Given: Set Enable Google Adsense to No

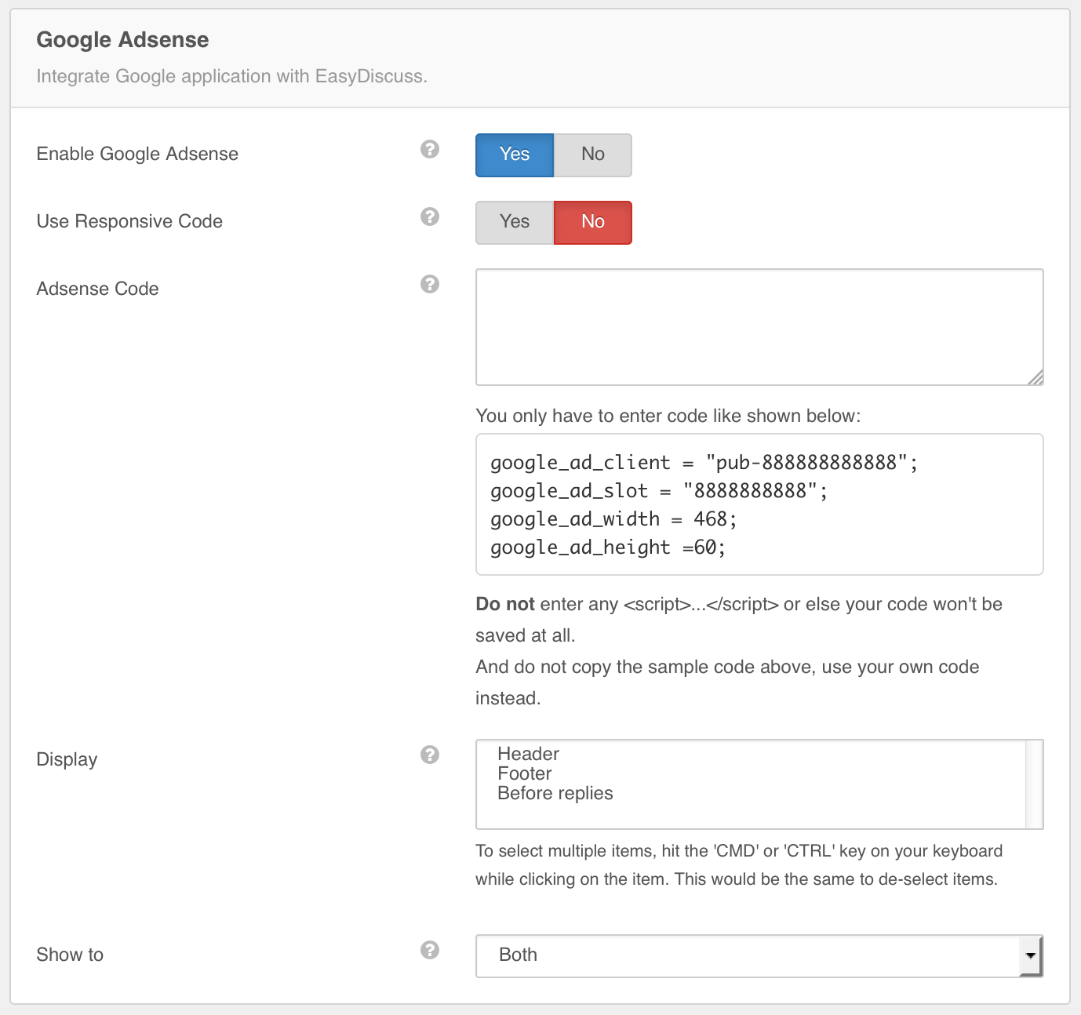Looking at the screenshot, I should 593,155.
